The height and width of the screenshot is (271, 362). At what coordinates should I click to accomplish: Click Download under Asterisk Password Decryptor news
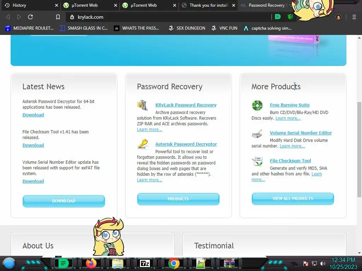click(x=33, y=115)
